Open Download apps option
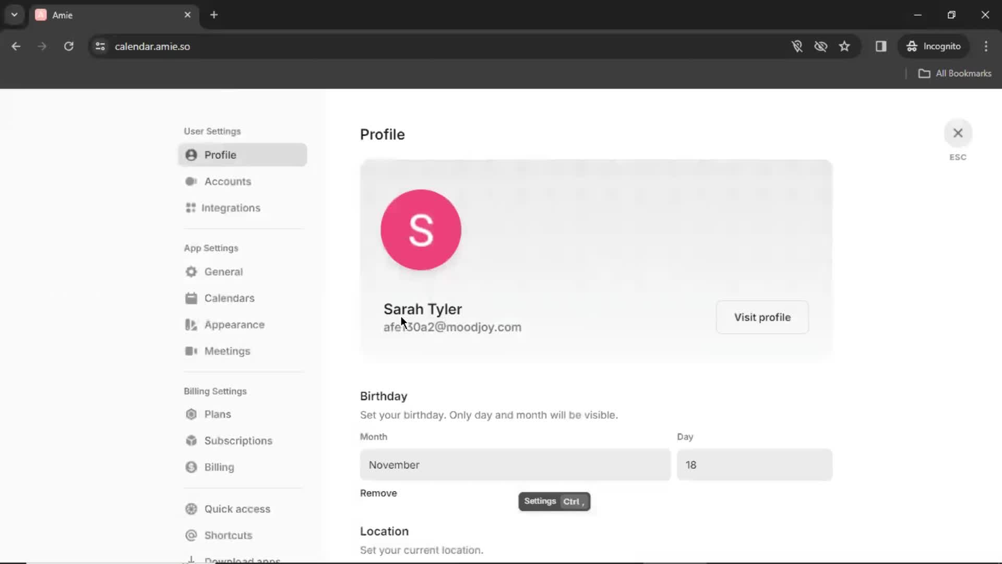Image resolution: width=1002 pixels, height=564 pixels. click(242, 559)
